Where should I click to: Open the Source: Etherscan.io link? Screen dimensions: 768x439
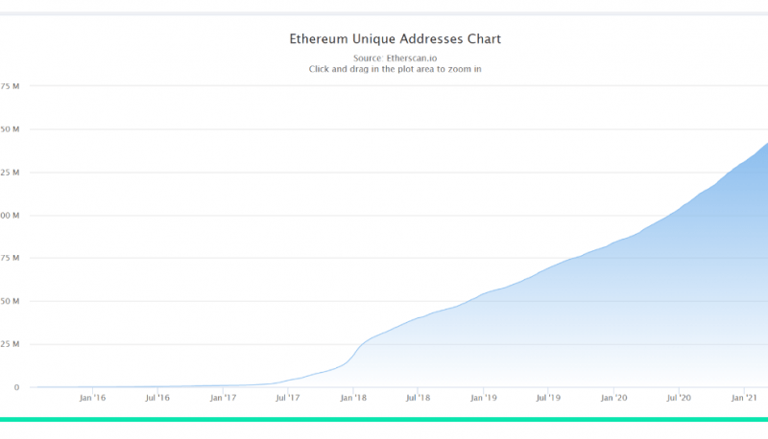click(396, 58)
